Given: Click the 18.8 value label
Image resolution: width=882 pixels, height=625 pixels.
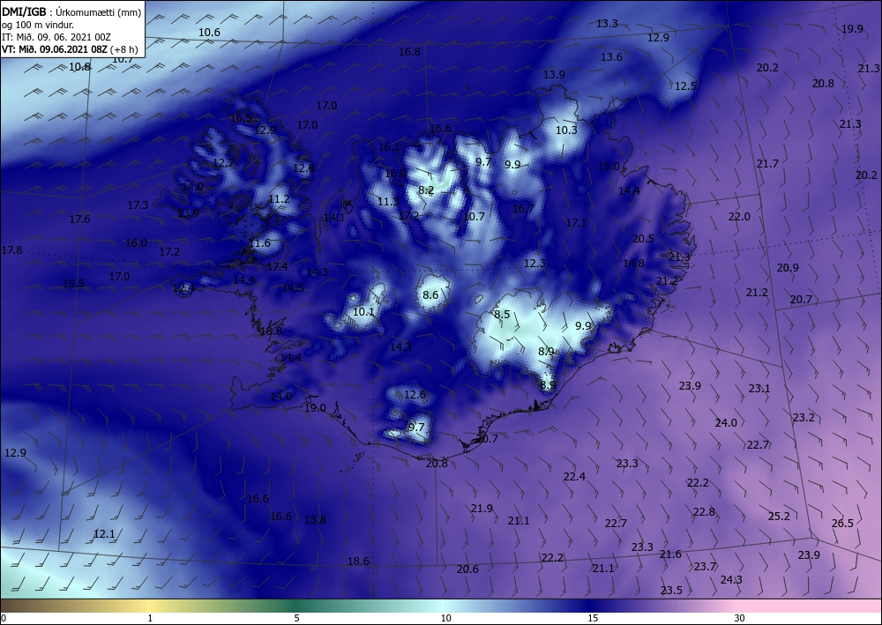Looking at the screenshot, I should pyautogui.click(x=271, y=331).
